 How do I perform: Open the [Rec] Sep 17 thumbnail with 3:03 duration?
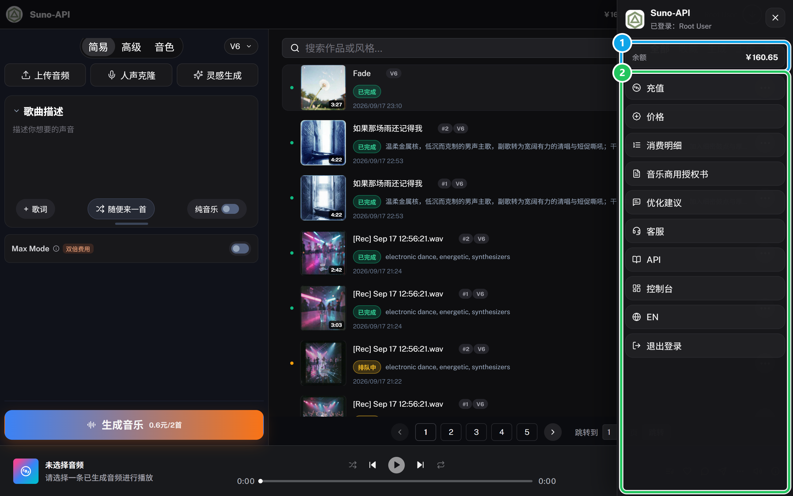click(x=323, y=308)
